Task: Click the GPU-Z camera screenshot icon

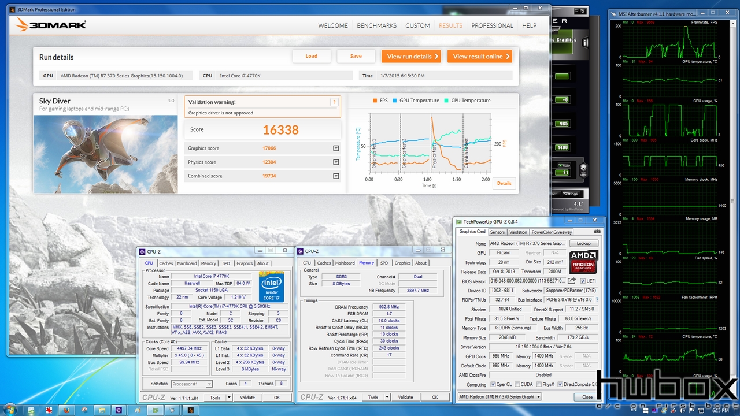Action: [597, 232]
